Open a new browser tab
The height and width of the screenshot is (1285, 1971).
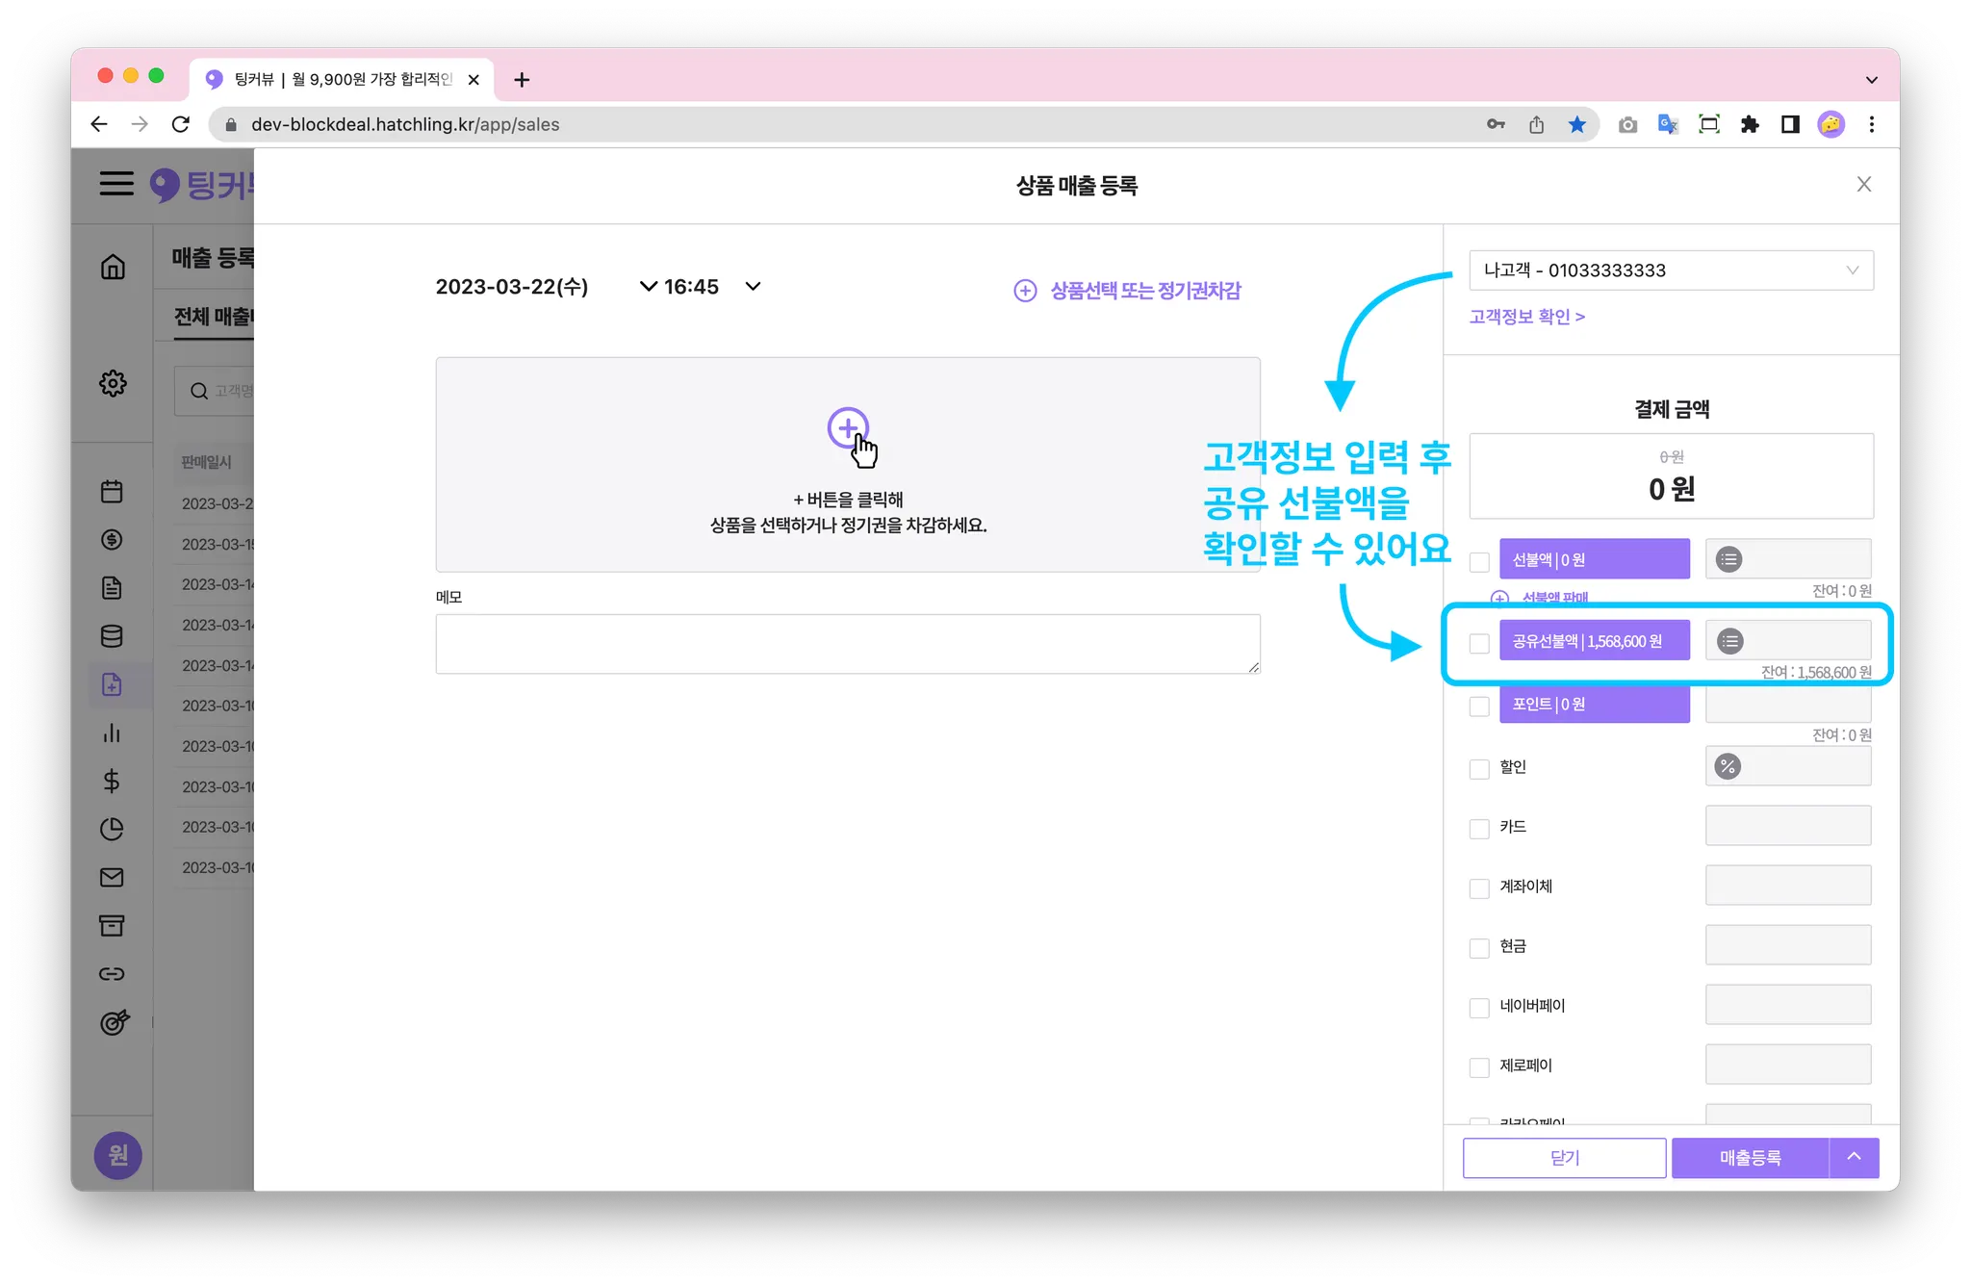click(522, 80)
